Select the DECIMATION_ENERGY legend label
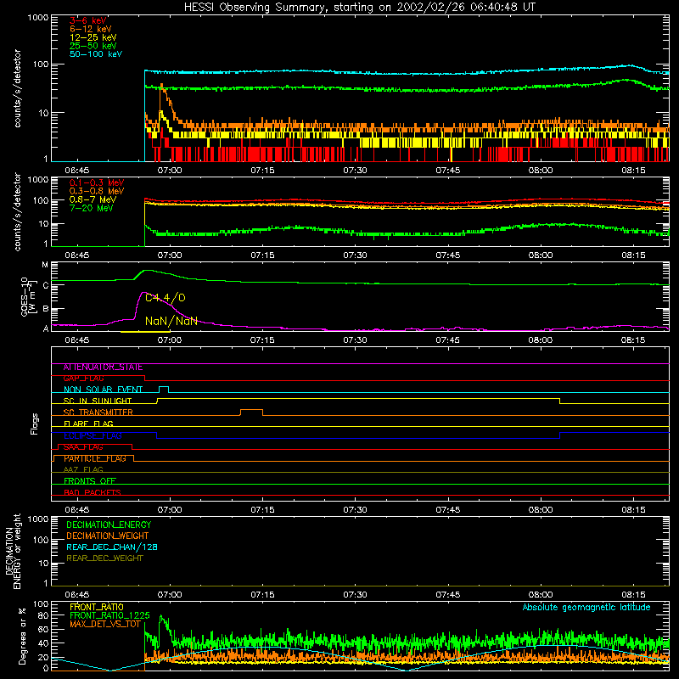The height and width of the screenshot is (679, 679). click(109, 525)
